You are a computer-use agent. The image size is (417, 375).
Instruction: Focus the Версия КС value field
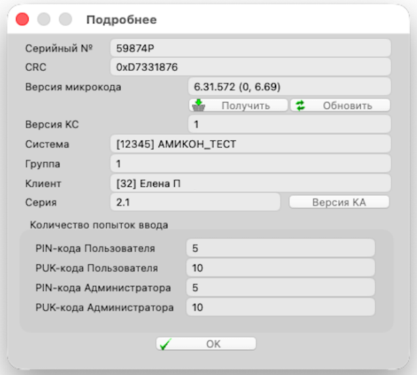tap(290, 125)
